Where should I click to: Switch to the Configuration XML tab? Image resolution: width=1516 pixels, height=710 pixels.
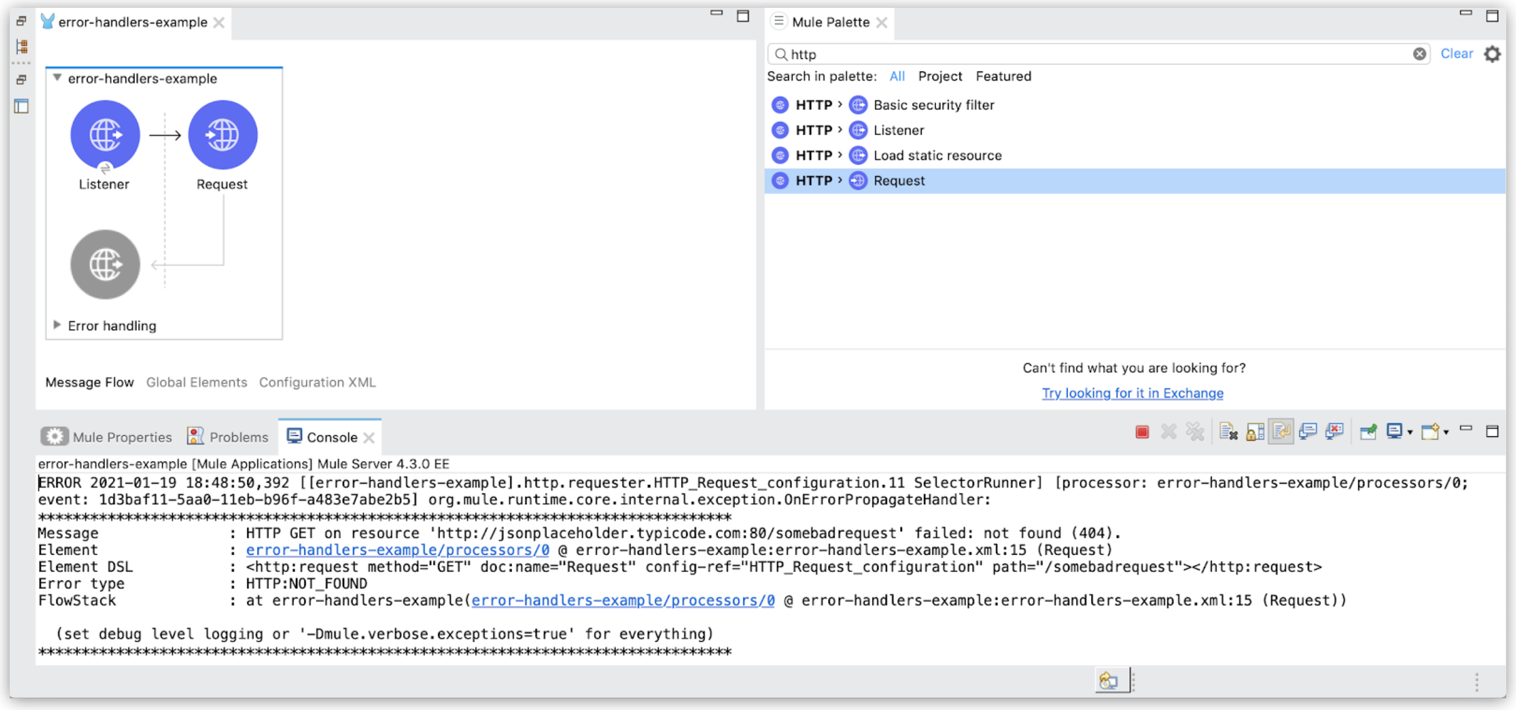tap(317, 381)
